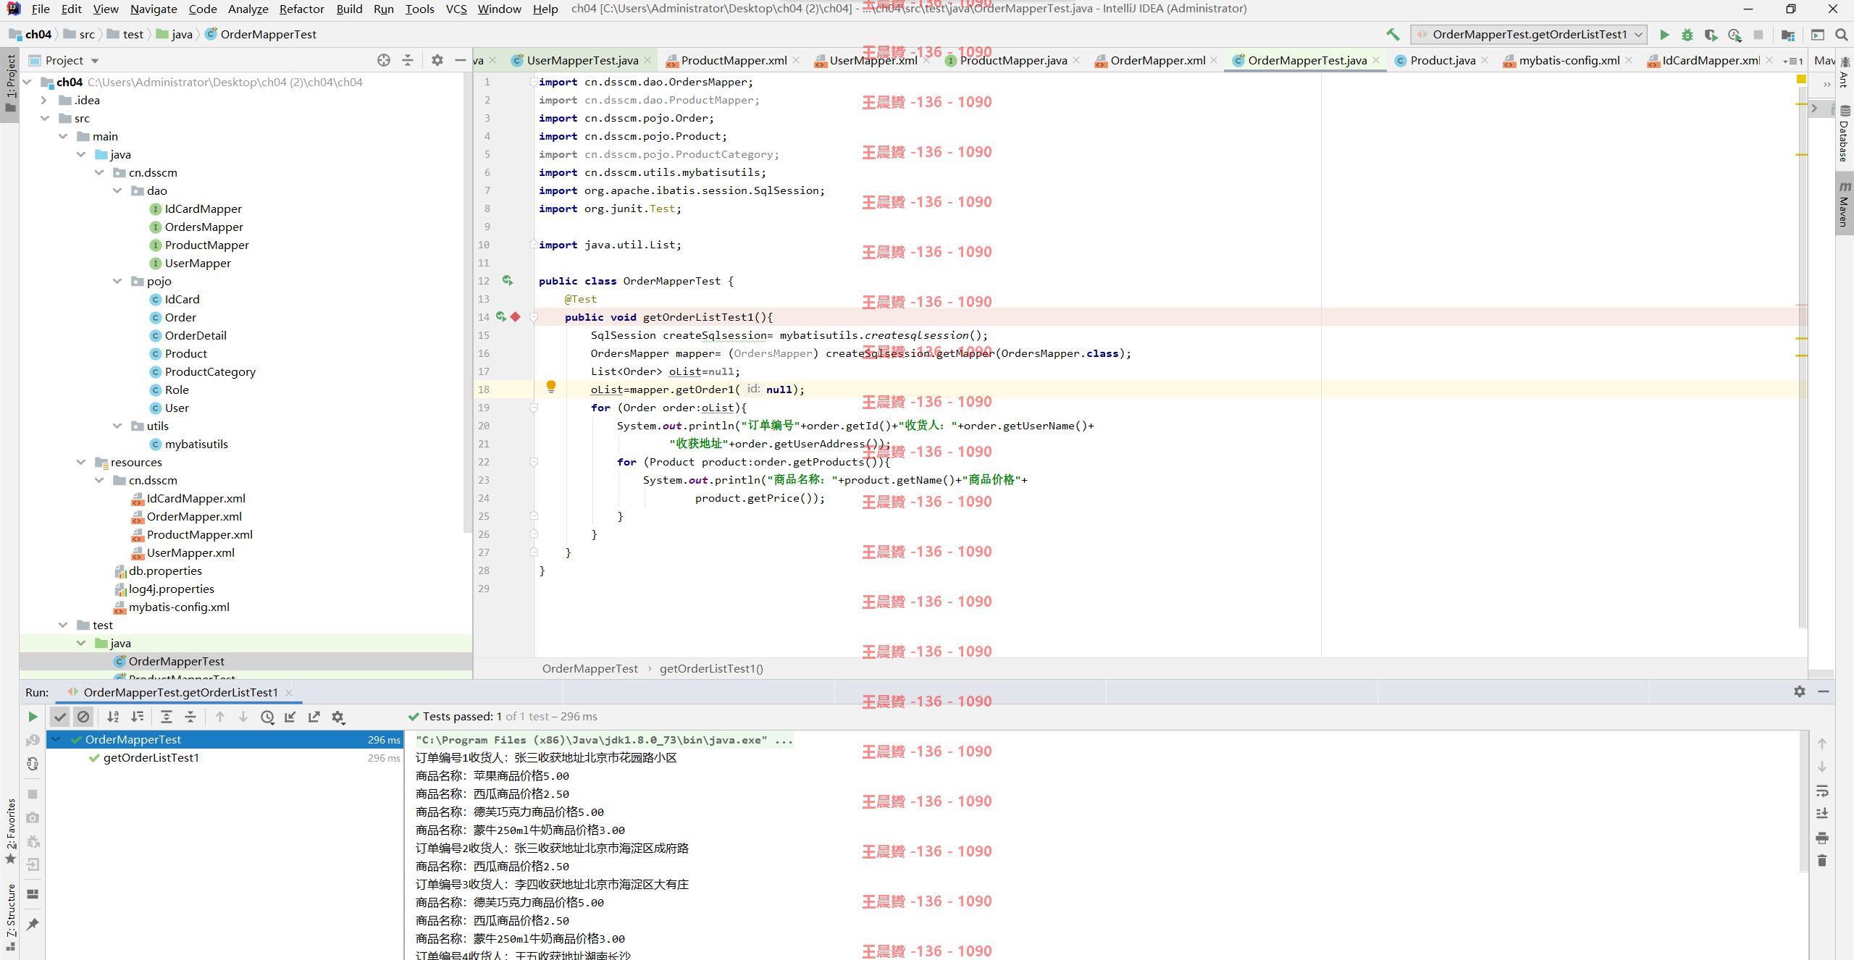Select getOrderListTest1 test result row

(225, 758)
